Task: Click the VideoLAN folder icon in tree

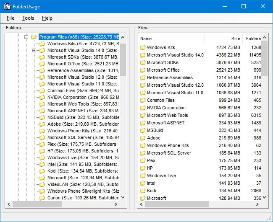Action: pyautogui.click(x=42, y=184)
